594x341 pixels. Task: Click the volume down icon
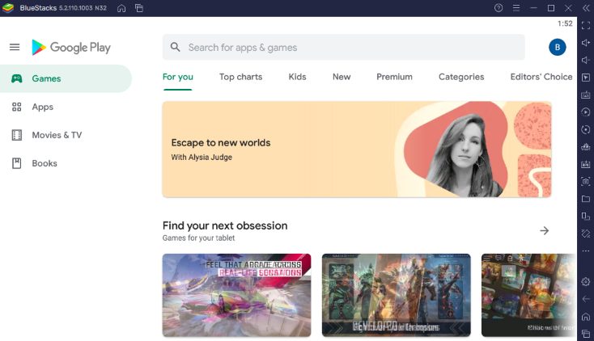coord(586,60)
